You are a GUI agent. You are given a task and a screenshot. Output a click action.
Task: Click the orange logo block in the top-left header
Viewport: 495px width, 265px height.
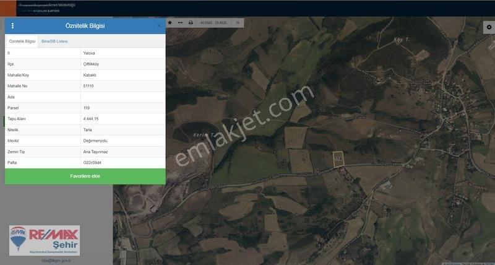(8, 9)
